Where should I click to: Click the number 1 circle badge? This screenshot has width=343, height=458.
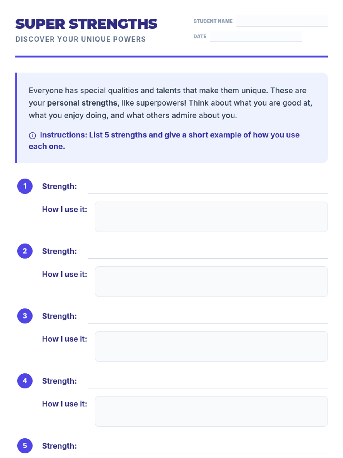[x=25, y=186]
